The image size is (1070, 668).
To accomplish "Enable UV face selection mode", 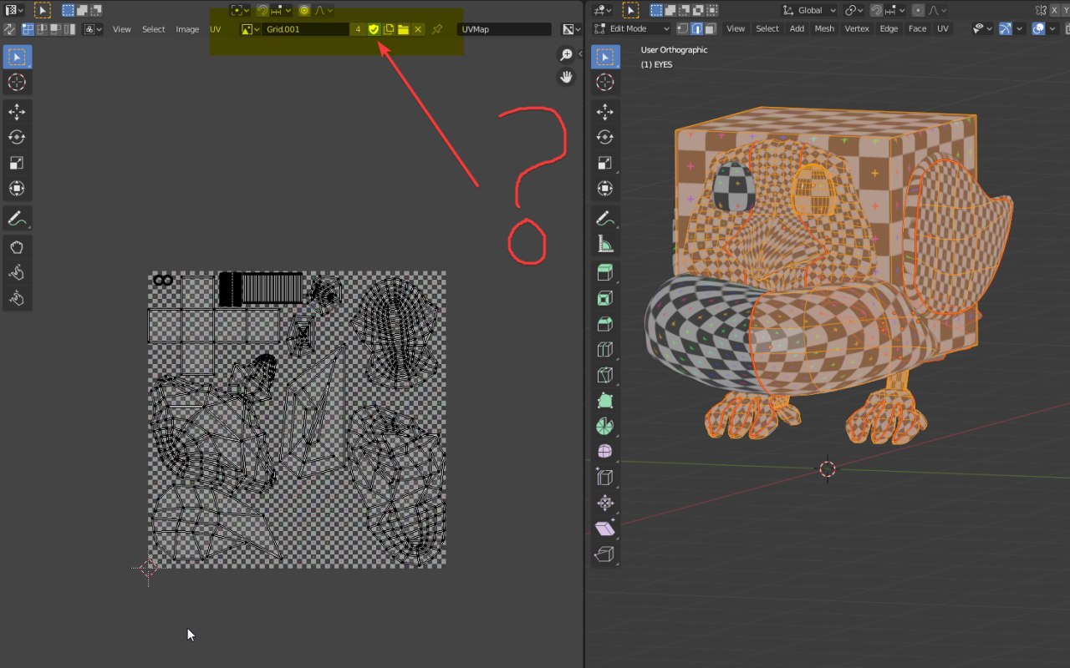I will (x=55, y=29).
